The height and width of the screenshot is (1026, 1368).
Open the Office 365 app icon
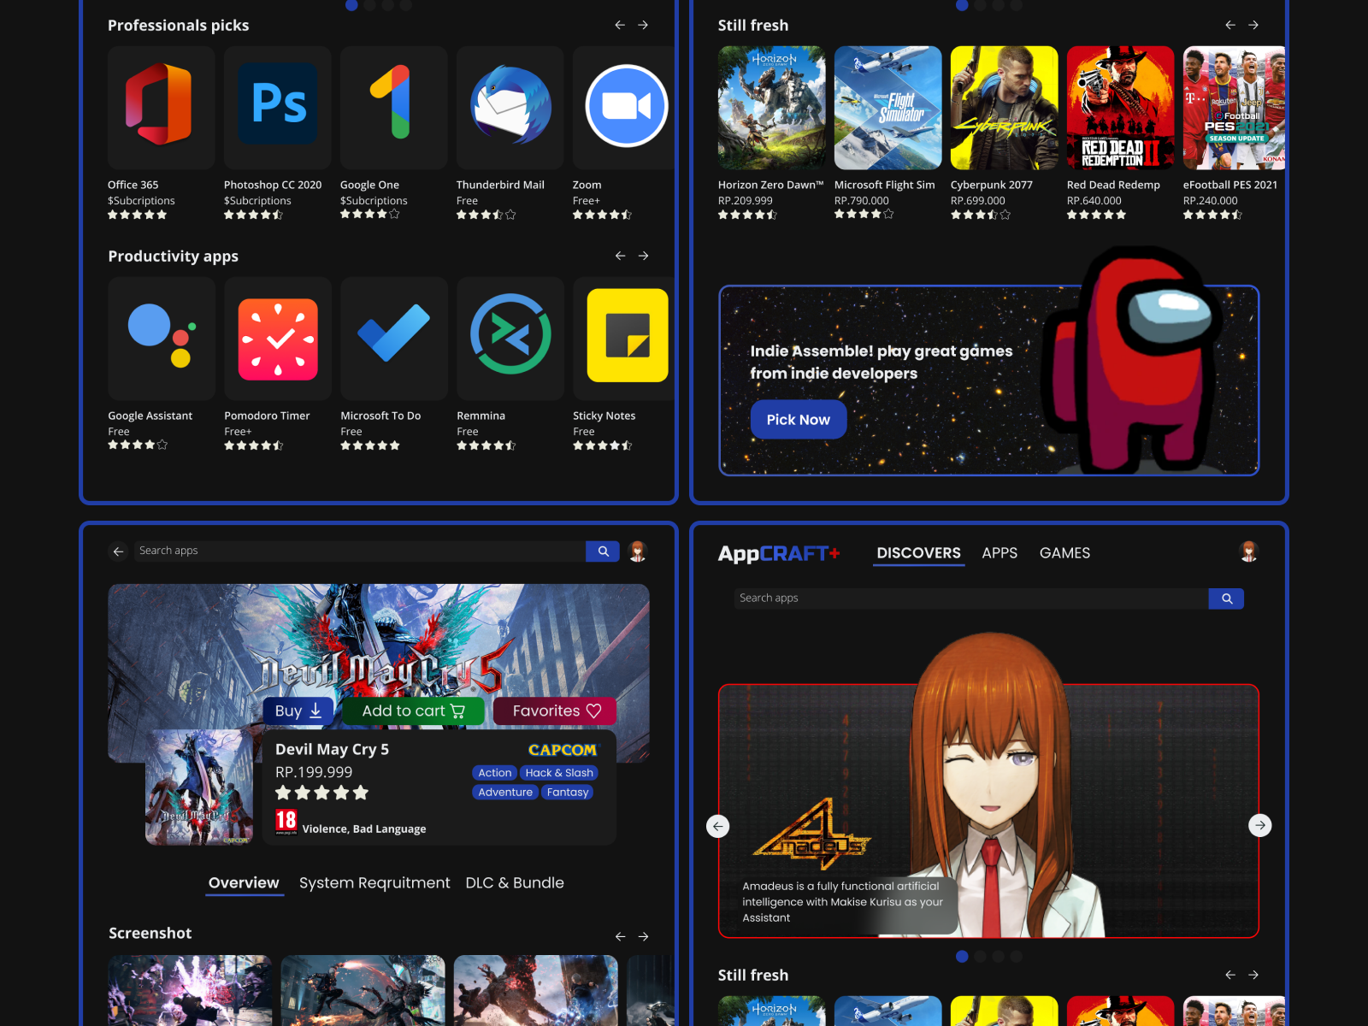click(x=161, y=108)
